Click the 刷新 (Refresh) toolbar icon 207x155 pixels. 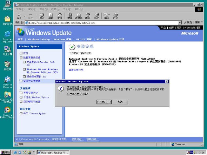(51, 16)
